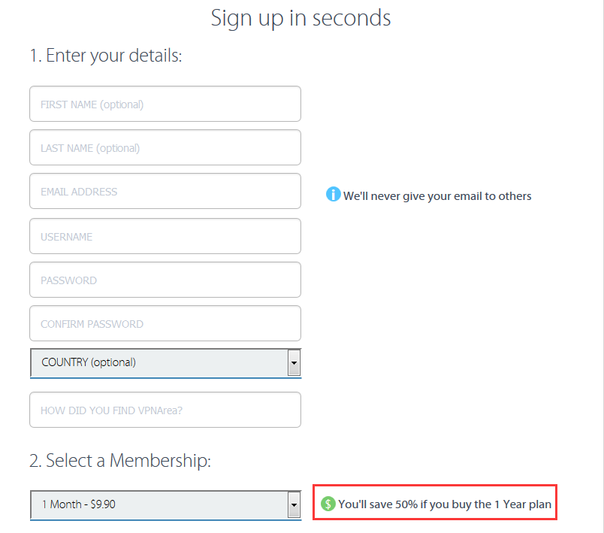Click into the Password field
Screen dimensions: 604x533
coord(165,280)
